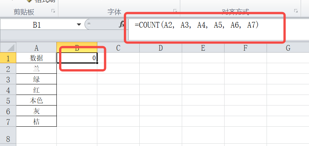The width and height of the screenshot is (309, 146).
Task: Click cell A6 containing 灰
Action: (x=36, y=111)
